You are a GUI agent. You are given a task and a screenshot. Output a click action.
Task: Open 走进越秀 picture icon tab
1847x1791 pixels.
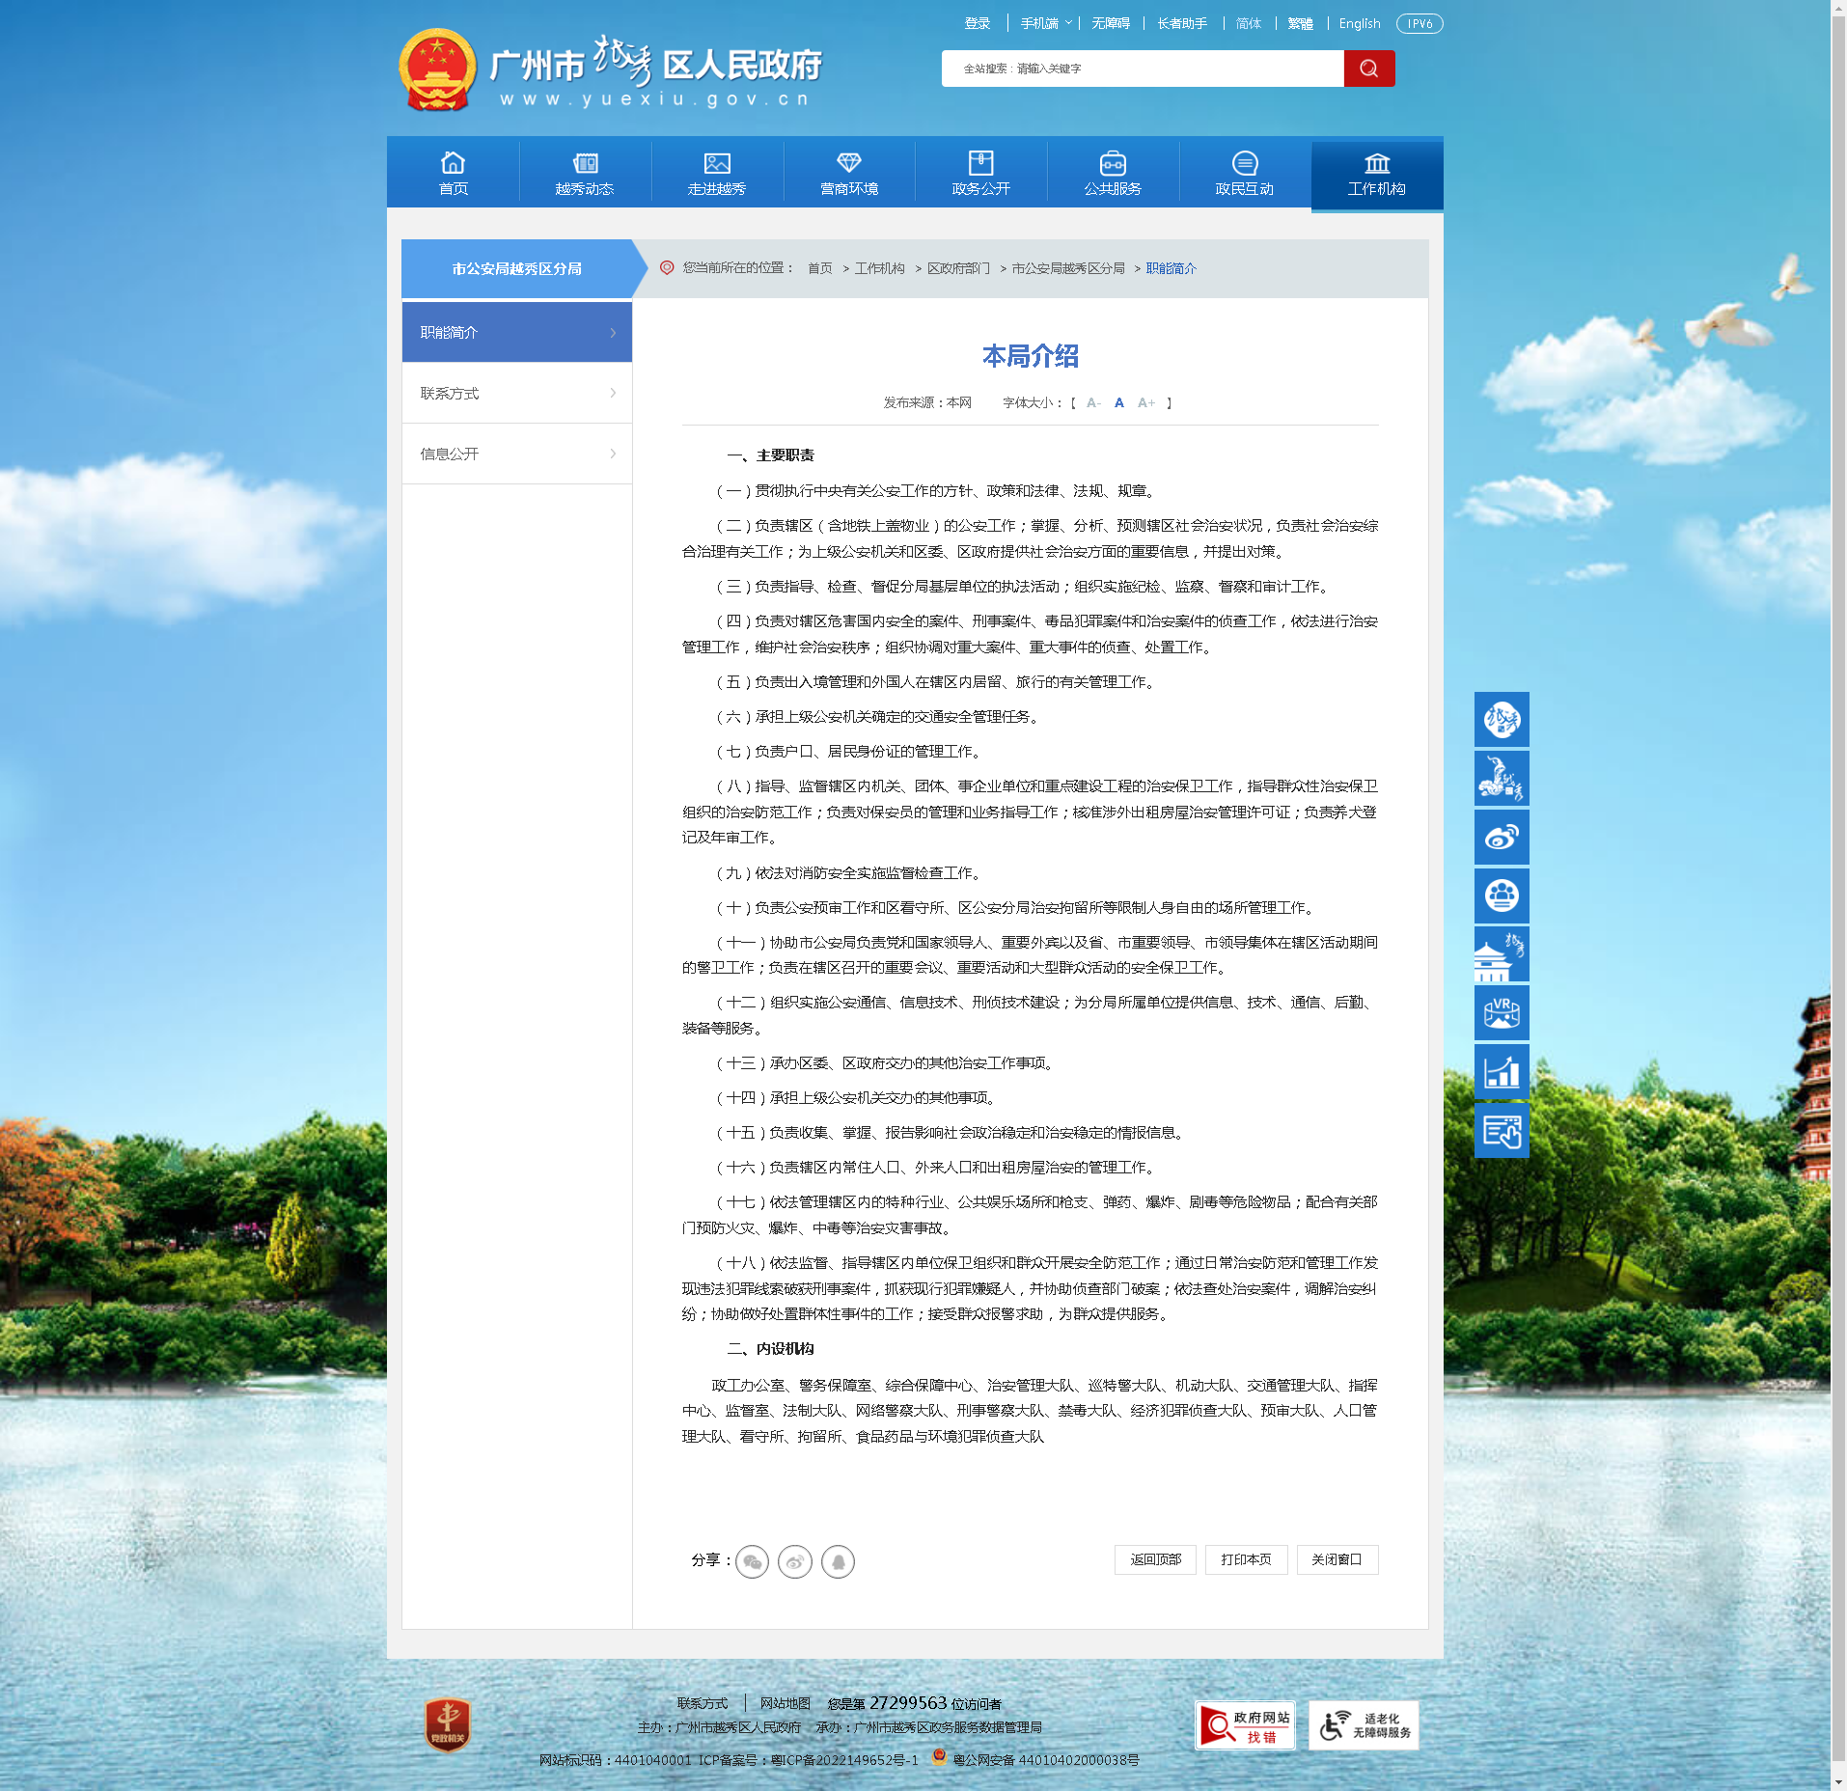pyautogui.click(x=717, y=174)
